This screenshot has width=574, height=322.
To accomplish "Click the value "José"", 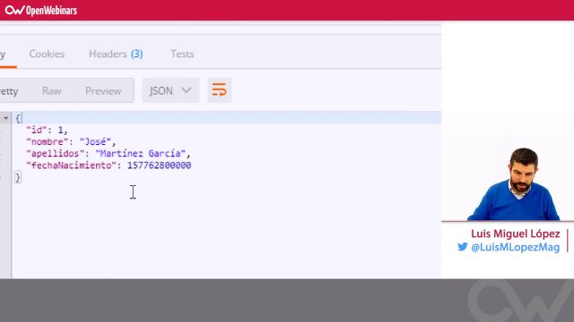I will point(95,141).
